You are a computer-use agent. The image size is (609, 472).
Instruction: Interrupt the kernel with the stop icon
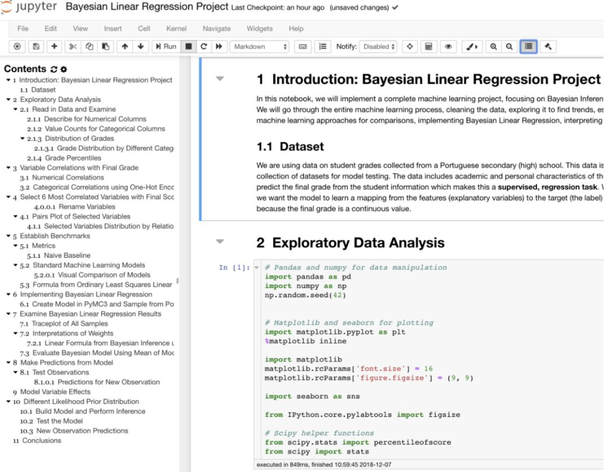click(x=187, y=46)
